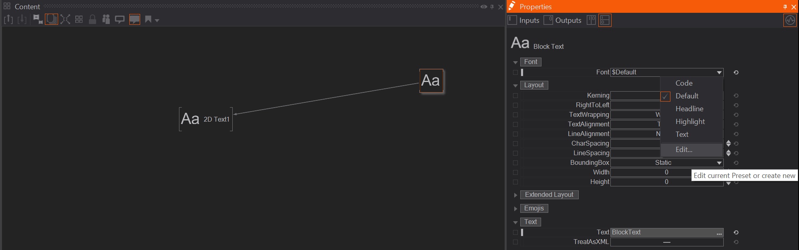This screenshot has width=799, height=250.
Task: Select the 2D Text1 node in graph
Action: click(x=206, y=119)
